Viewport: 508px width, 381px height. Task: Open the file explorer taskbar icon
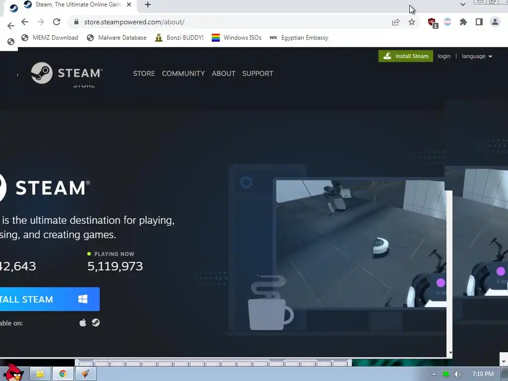click(x=40, y=374)
